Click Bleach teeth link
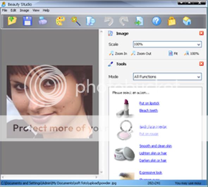Image resolution: width=208 pixels, height=187 pixels. click(148, 111)
